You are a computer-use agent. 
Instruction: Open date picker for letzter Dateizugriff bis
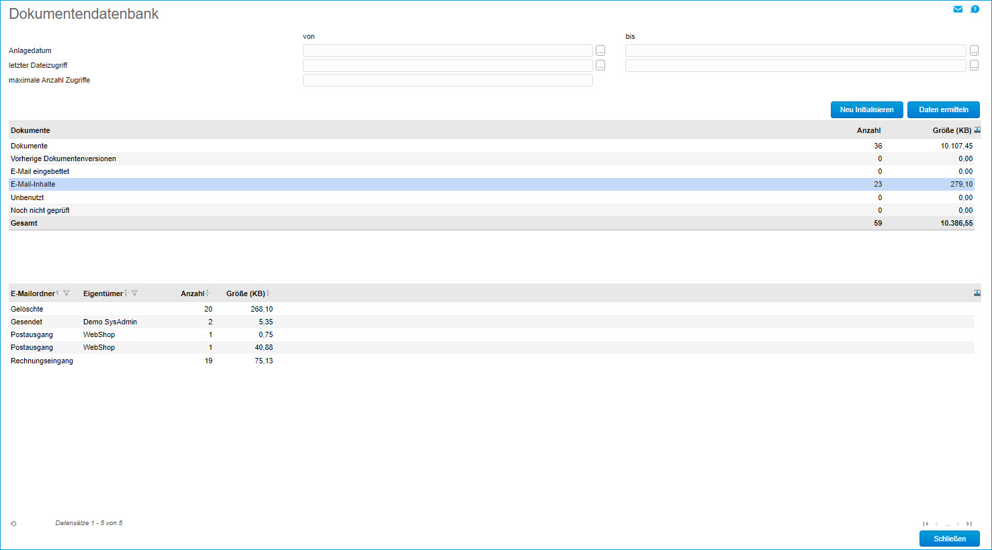tap(974, 65)
